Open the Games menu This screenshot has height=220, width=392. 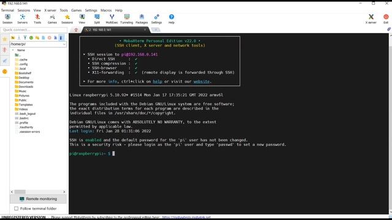(76, 10)
